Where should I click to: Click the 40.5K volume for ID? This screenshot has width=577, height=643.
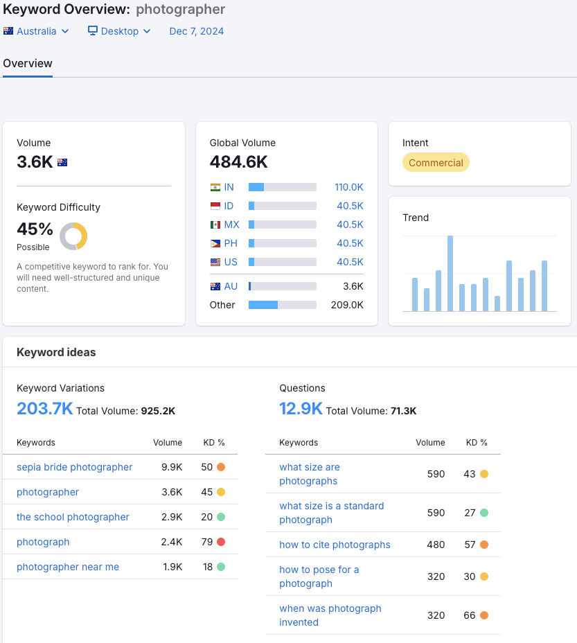pyautogui.click(x=350, y=206)
